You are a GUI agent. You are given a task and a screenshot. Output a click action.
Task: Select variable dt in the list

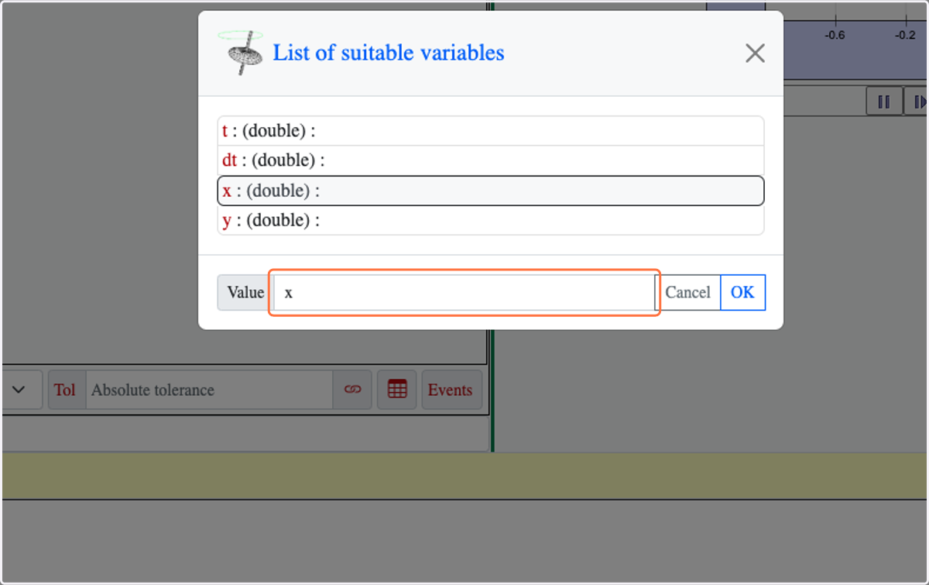pos(491,160)
